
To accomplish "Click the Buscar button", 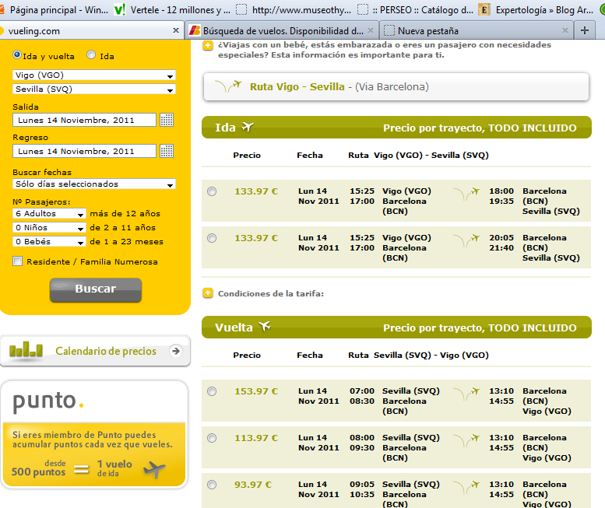I will 95,289.
